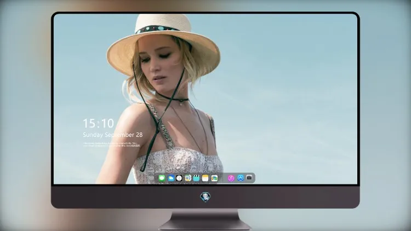This screenshot has width=411, height=231.
Task: Launch the Clock app in the dock
Action: 179,178
